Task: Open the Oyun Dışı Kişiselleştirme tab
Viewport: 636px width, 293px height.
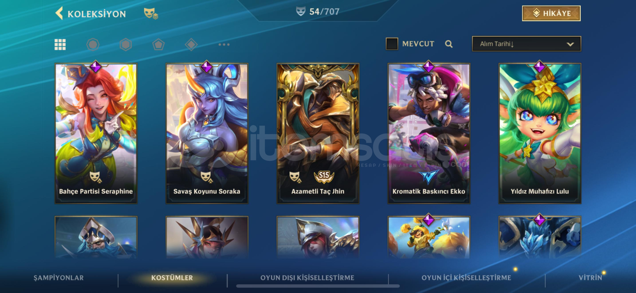Action: 307,278
